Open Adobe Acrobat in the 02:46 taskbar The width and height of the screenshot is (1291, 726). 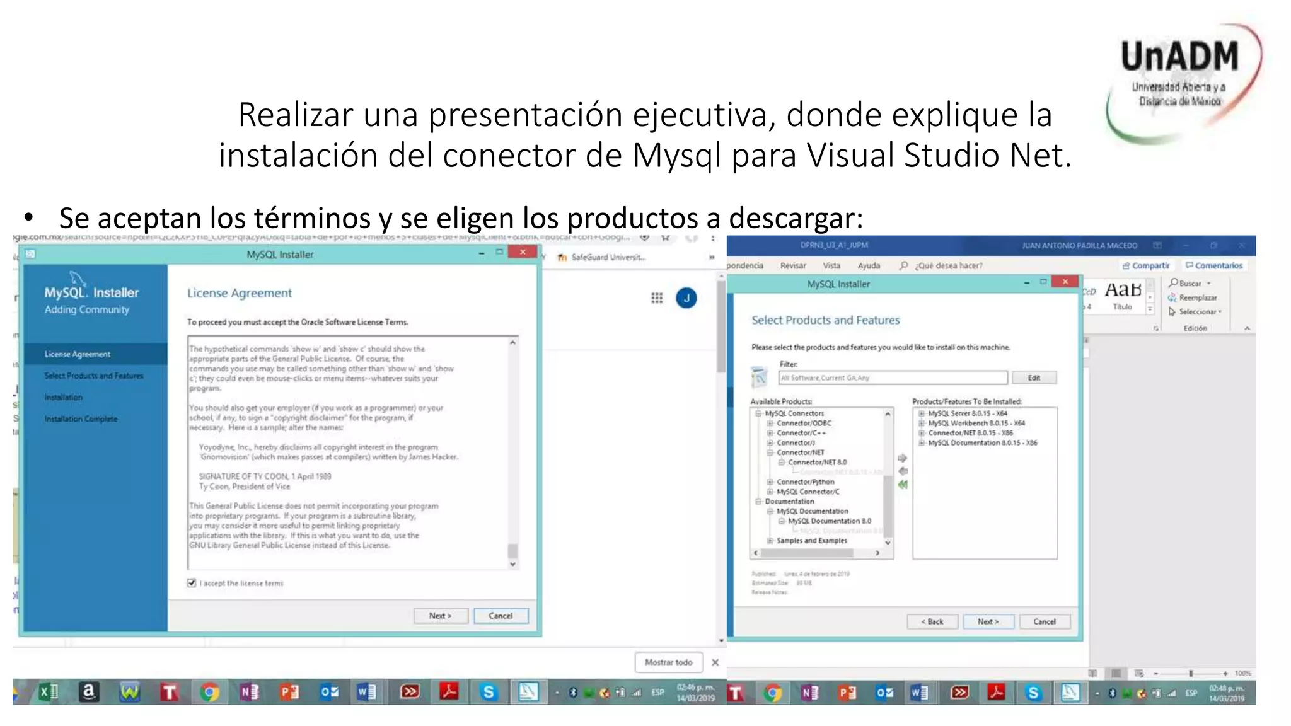tap(449, 693)
